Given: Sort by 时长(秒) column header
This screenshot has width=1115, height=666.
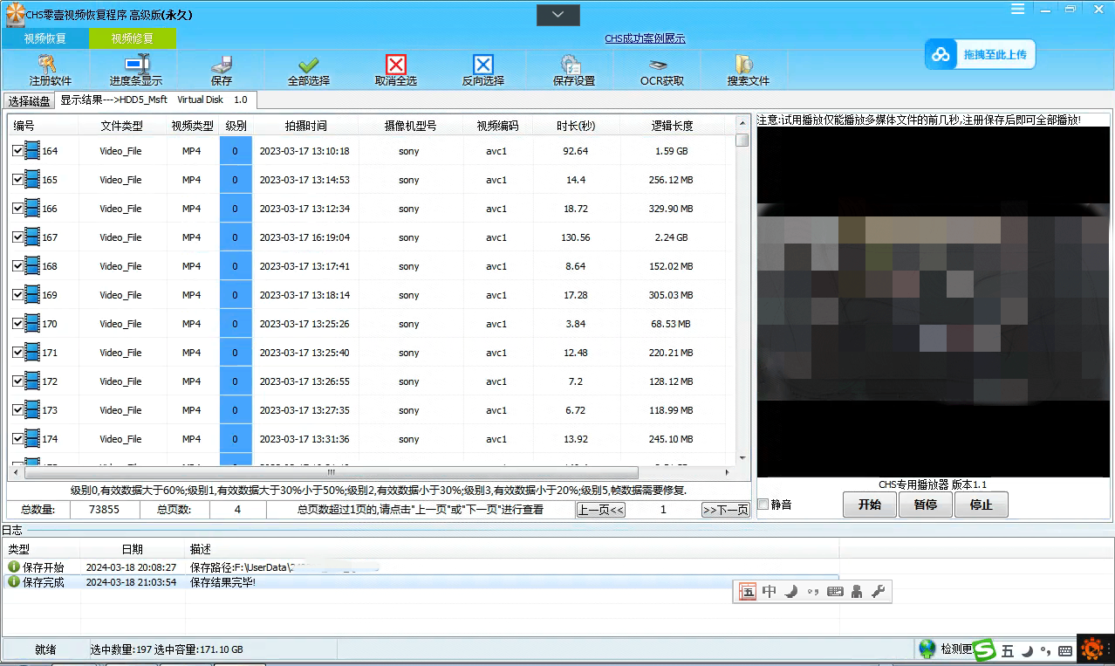Looking at the screenshot, I should (x=576, y=126).
